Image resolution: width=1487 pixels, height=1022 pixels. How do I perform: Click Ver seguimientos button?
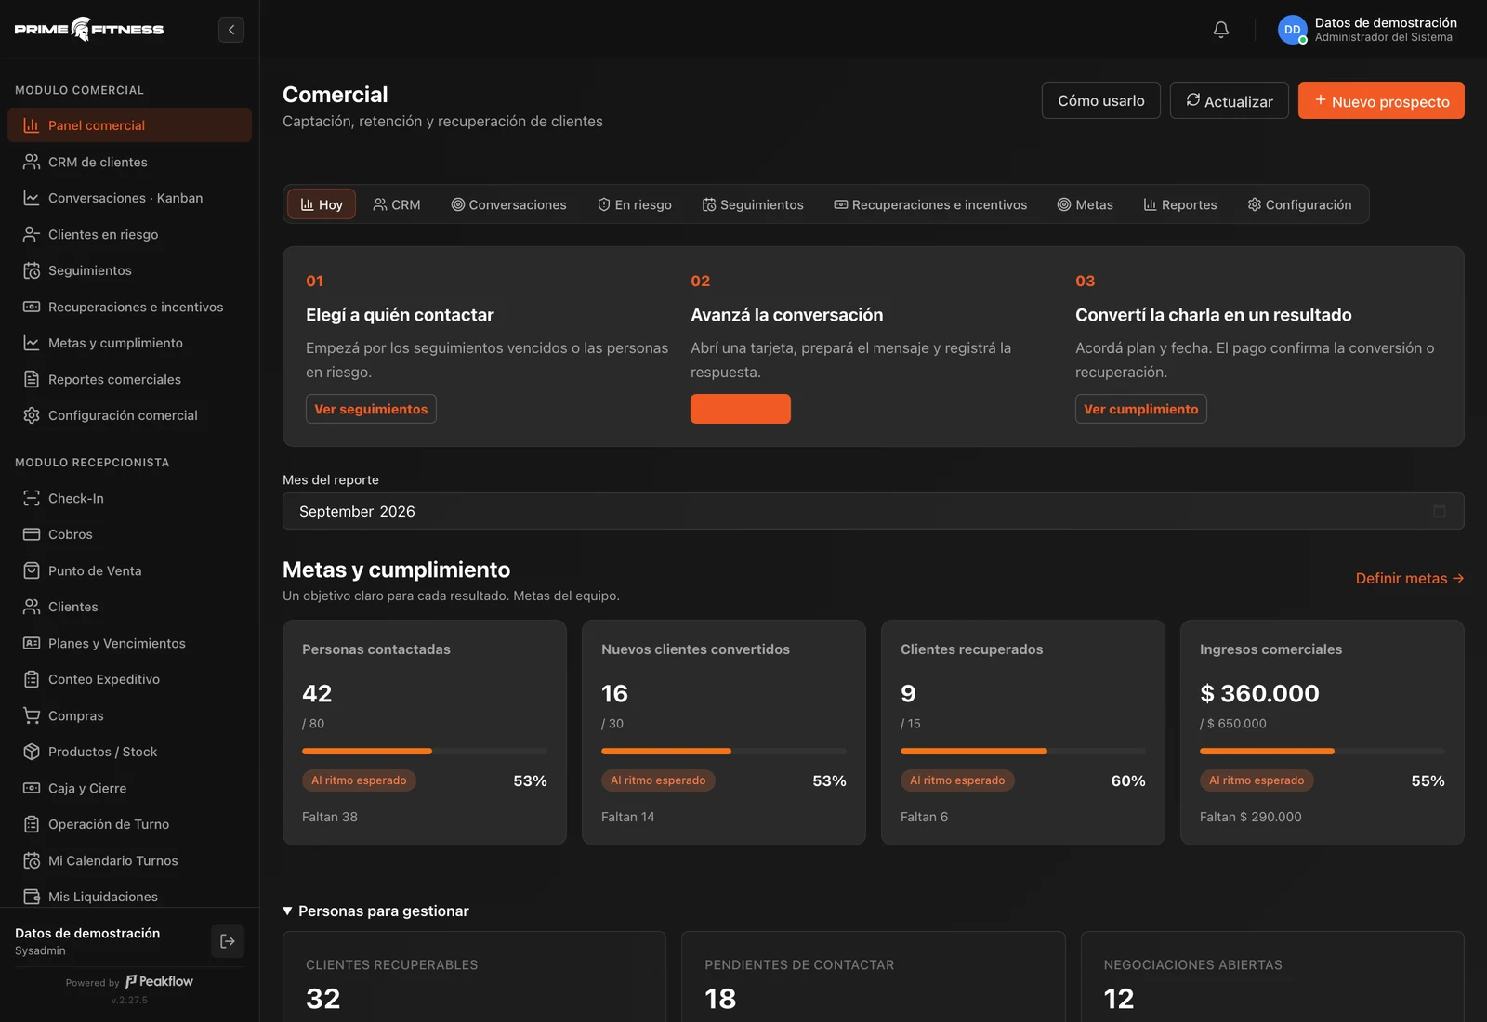coord(371,409)
